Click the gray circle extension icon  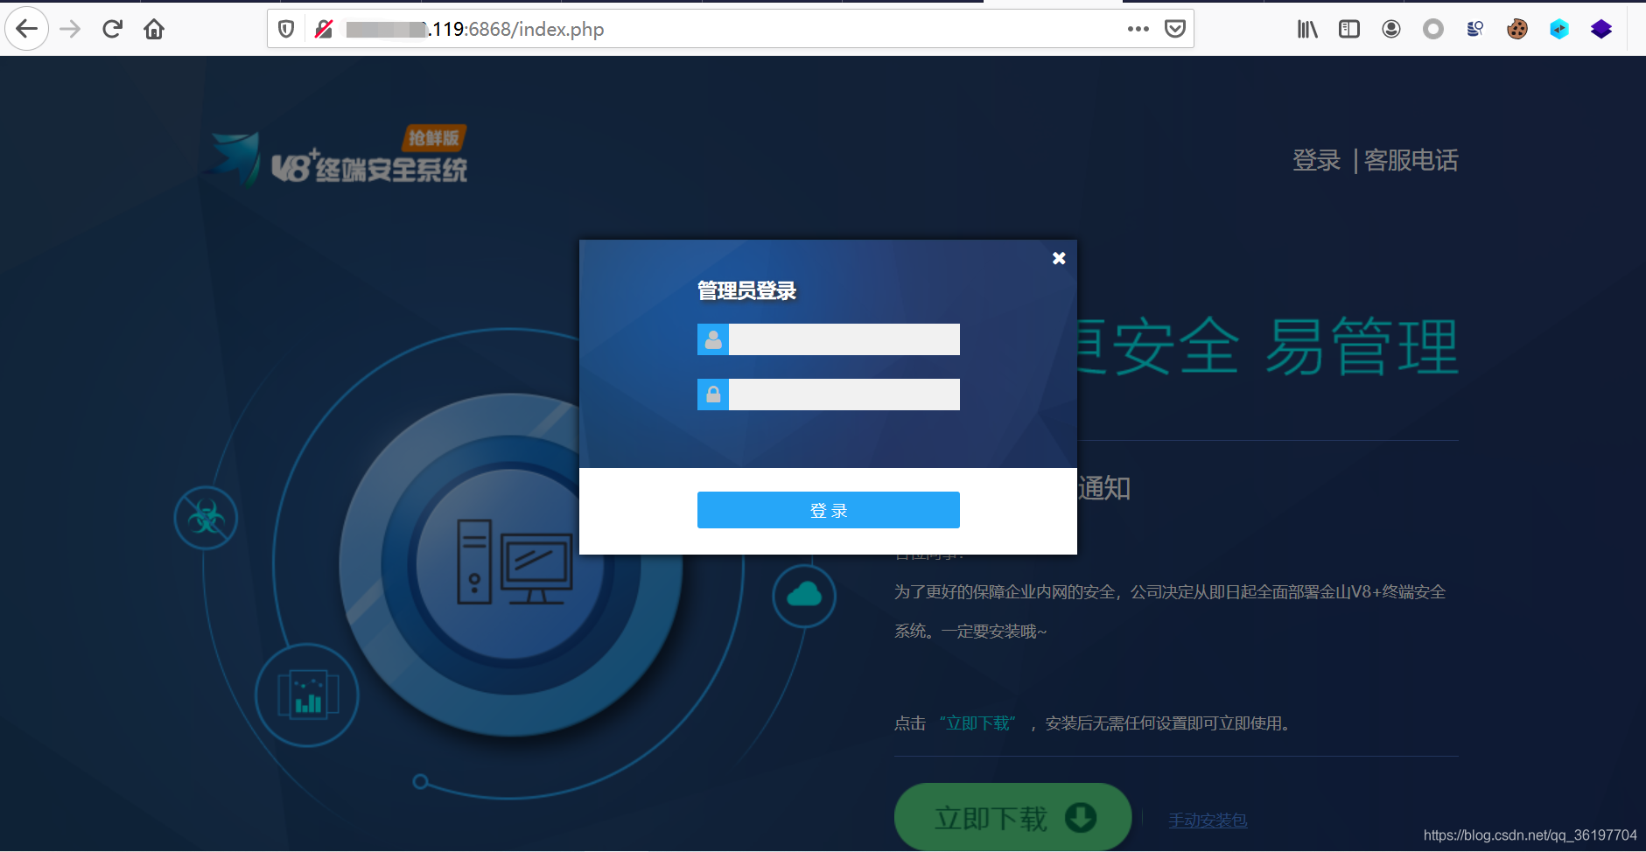[x=1433, y=29]
